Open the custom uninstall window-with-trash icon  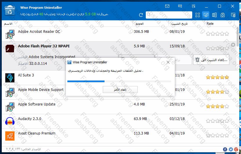pyautogui.click(x=233, y=15)
